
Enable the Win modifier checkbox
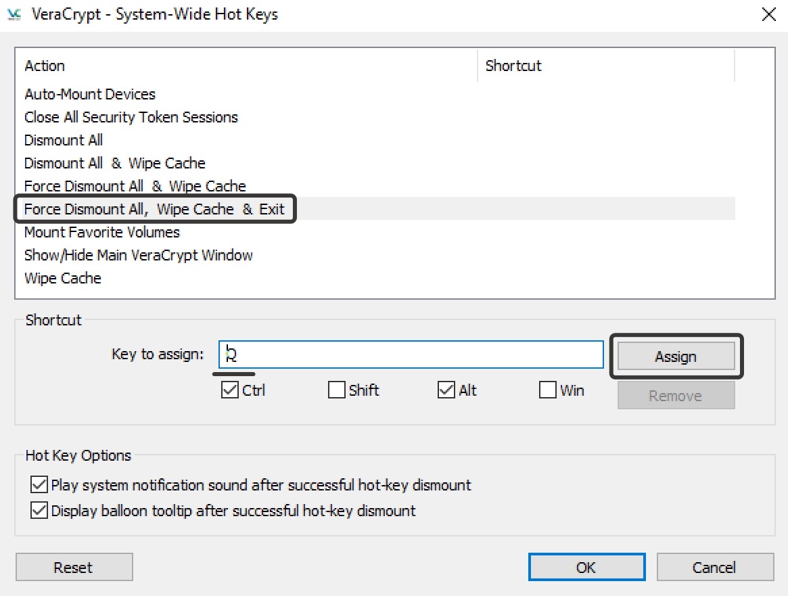point(548,390)
